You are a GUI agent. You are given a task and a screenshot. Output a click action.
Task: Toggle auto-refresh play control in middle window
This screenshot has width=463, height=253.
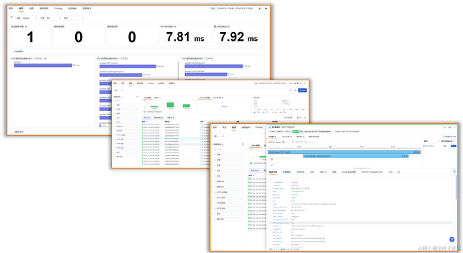click(298, 84)
